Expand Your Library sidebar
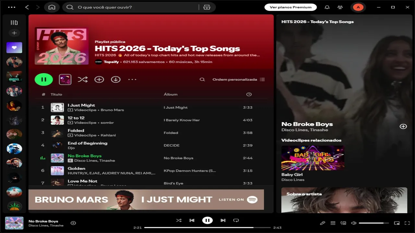Screen dimensions: 415x233 14,23
